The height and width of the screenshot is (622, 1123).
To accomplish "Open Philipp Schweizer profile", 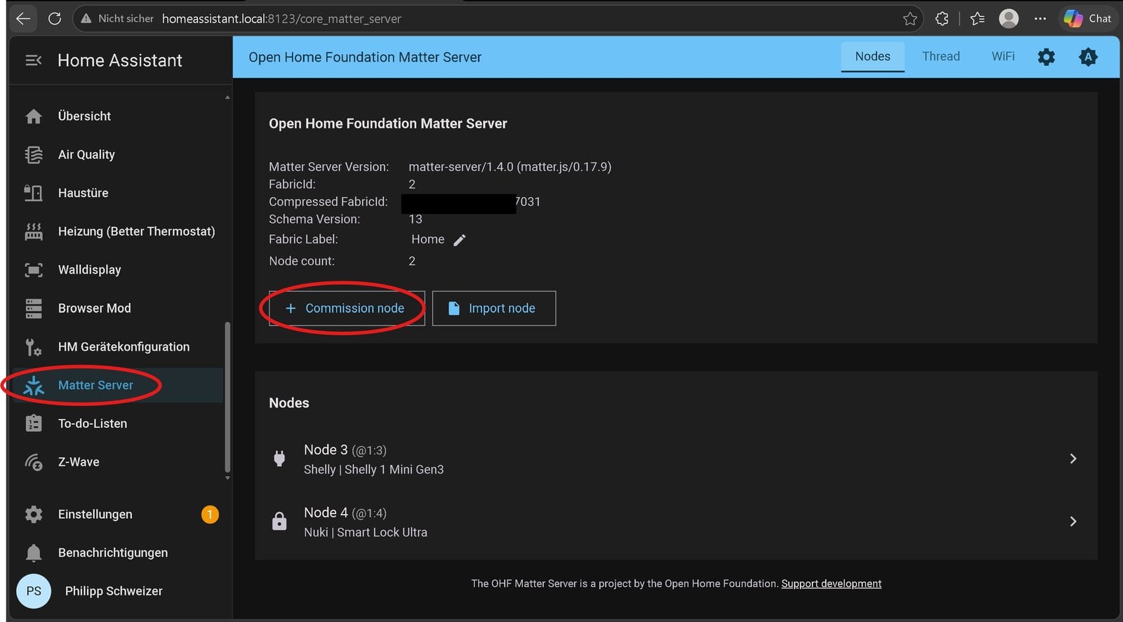I will (x=118, y=591).
